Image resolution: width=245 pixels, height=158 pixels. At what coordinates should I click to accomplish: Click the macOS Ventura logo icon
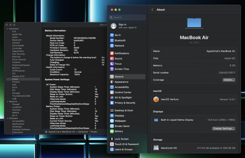156,99
